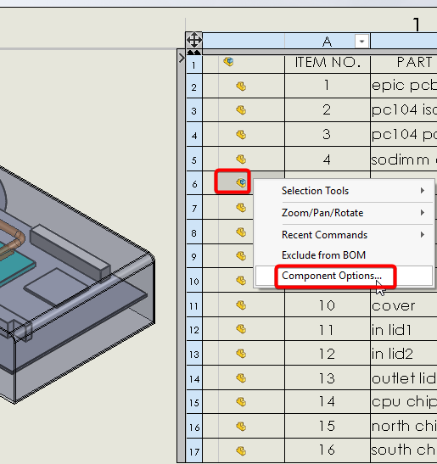The height and width of the screenshot is (464, 437).
Task: Click item number 14 cell
Action: click(x=328, y=402)
